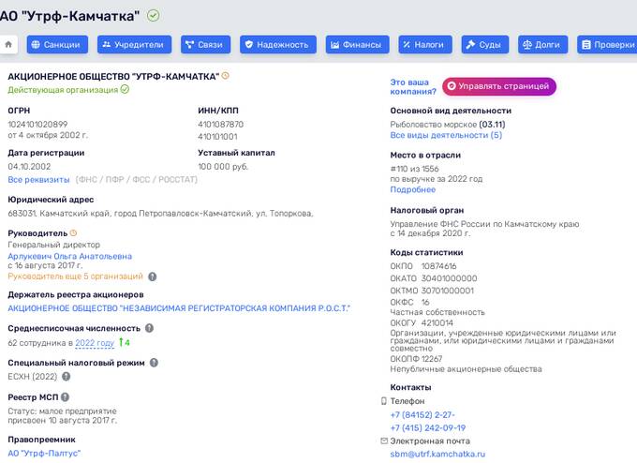The width and height of the screenshot is (637, 463).
Task: Click the 2022 году headcount link
Action: click(x=95, y=343)
